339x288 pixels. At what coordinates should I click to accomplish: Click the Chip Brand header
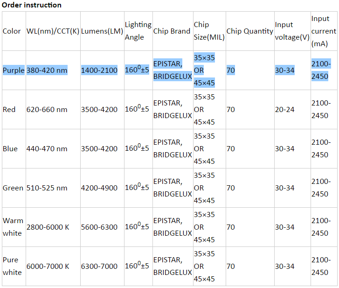(x=172, y=31)
